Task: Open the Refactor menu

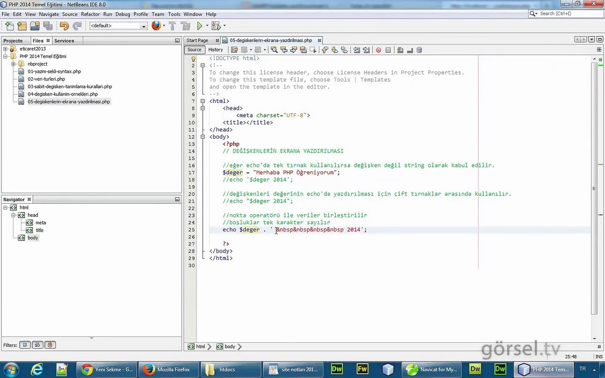Action: [x=90, y=14]
